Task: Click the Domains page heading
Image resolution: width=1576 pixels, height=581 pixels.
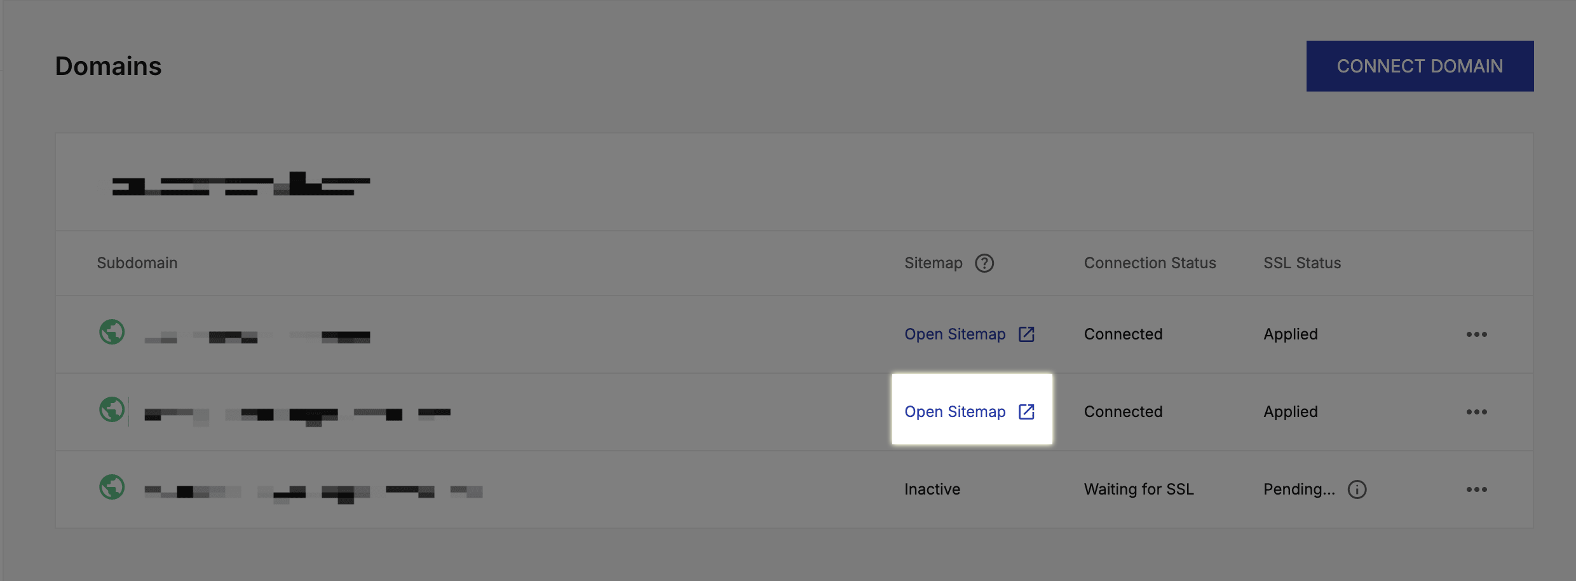Action: tap(109, 66)
